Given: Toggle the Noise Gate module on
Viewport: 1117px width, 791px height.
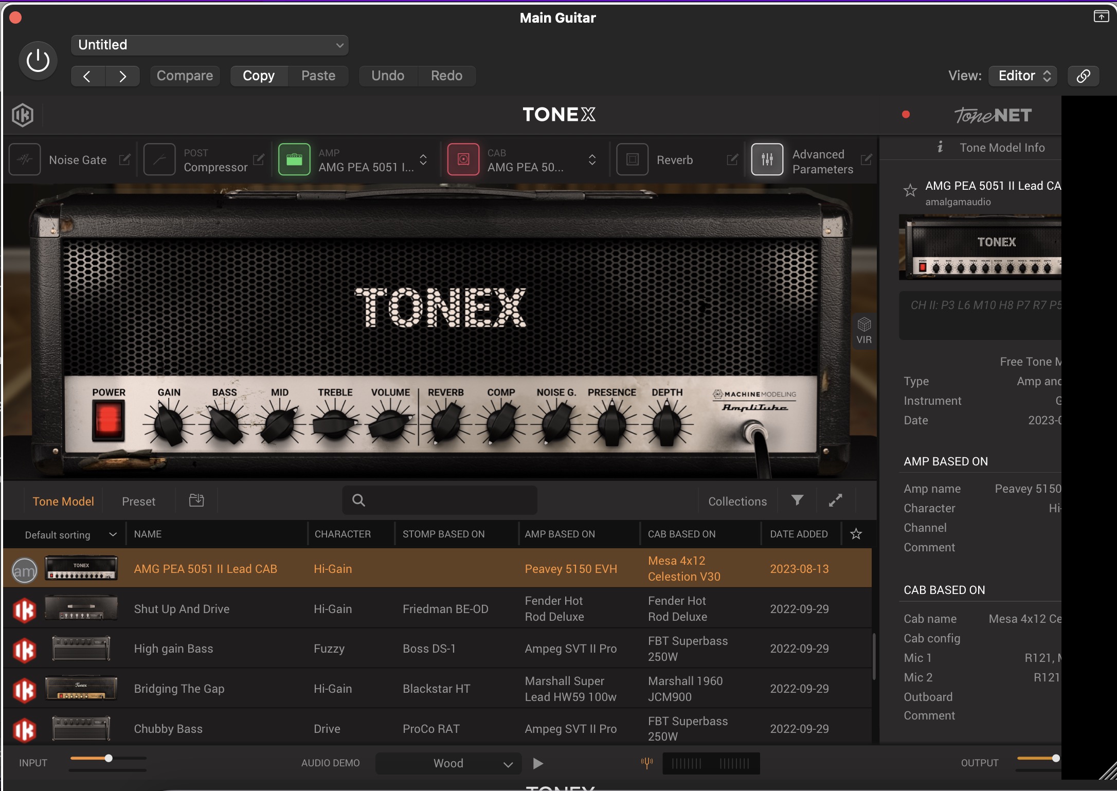Looking at the screenshot, I should (25, 159).
